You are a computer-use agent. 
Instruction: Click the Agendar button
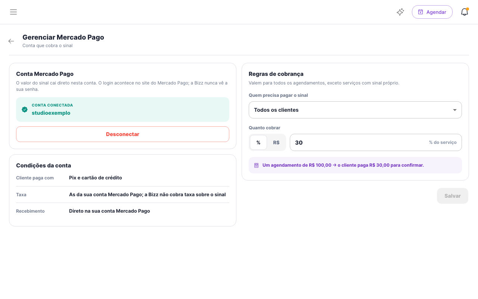click(432, 12)
